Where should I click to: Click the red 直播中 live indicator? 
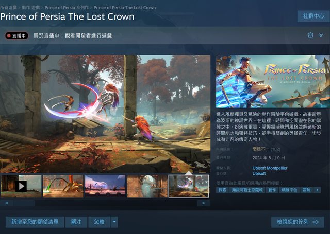pos(17,35)
